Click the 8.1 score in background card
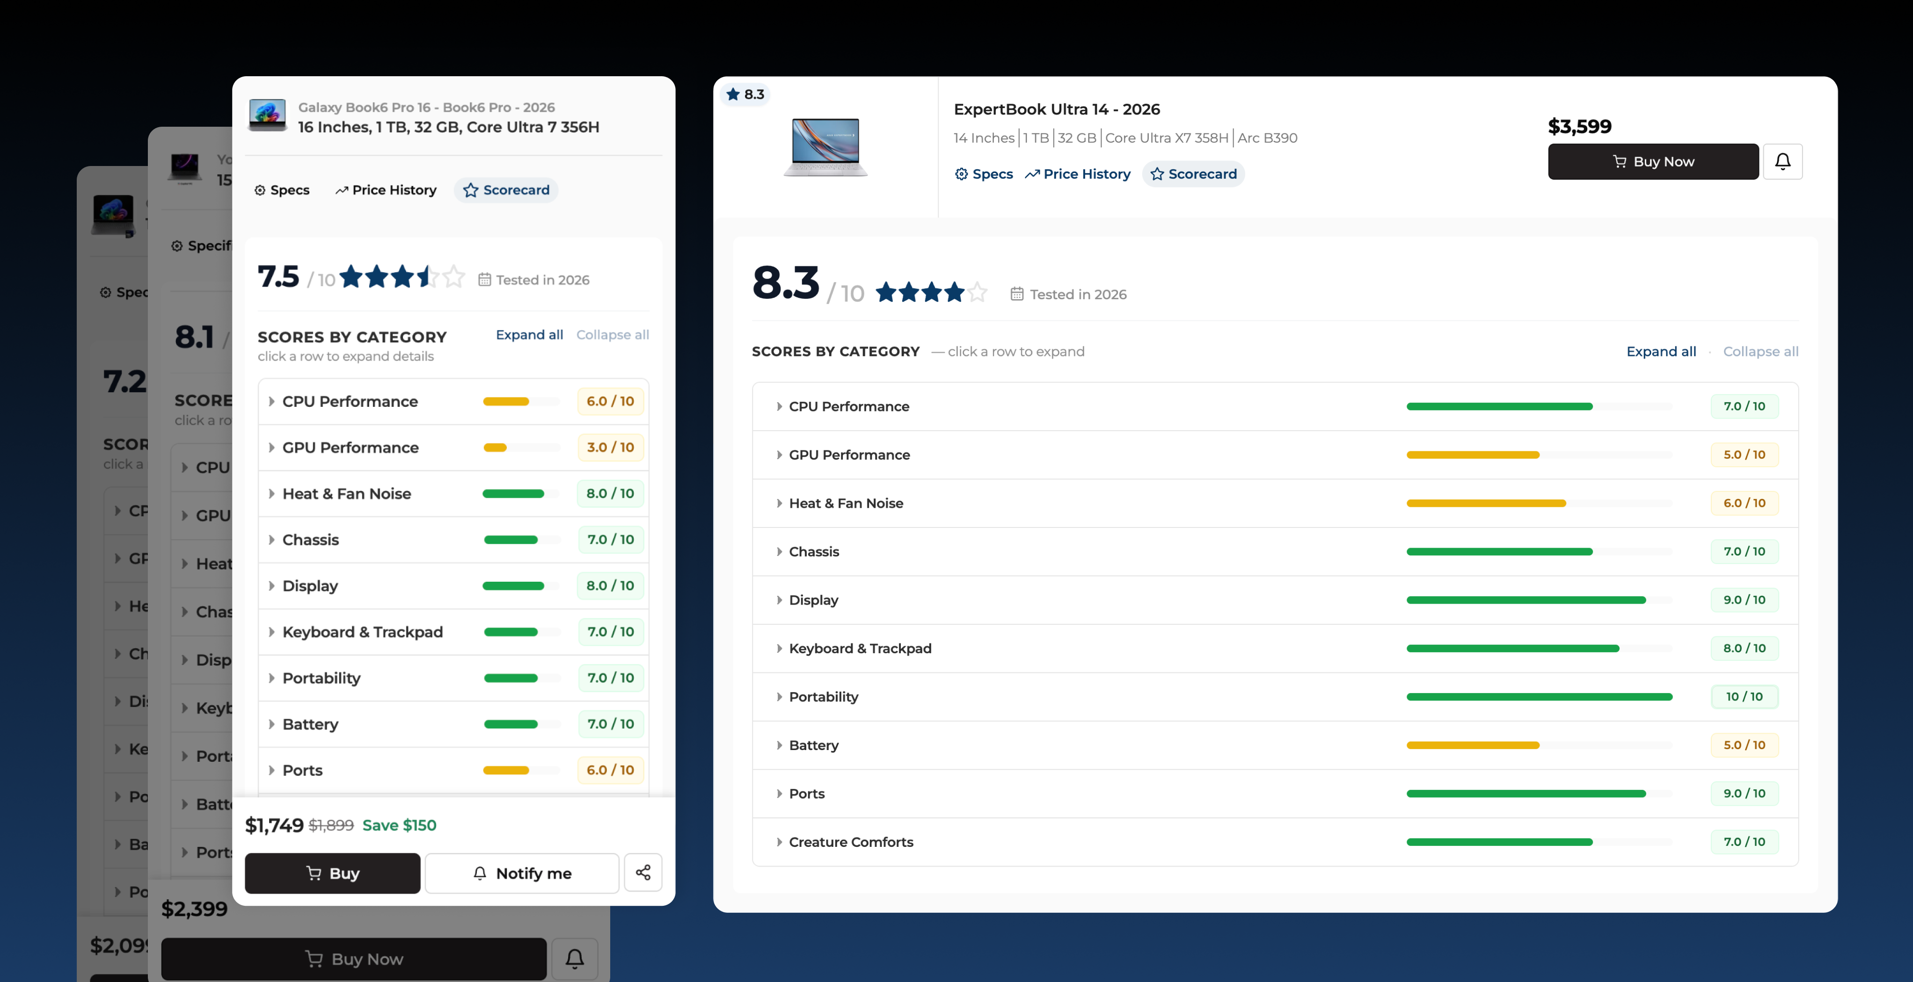 click(x=195, y=337)
